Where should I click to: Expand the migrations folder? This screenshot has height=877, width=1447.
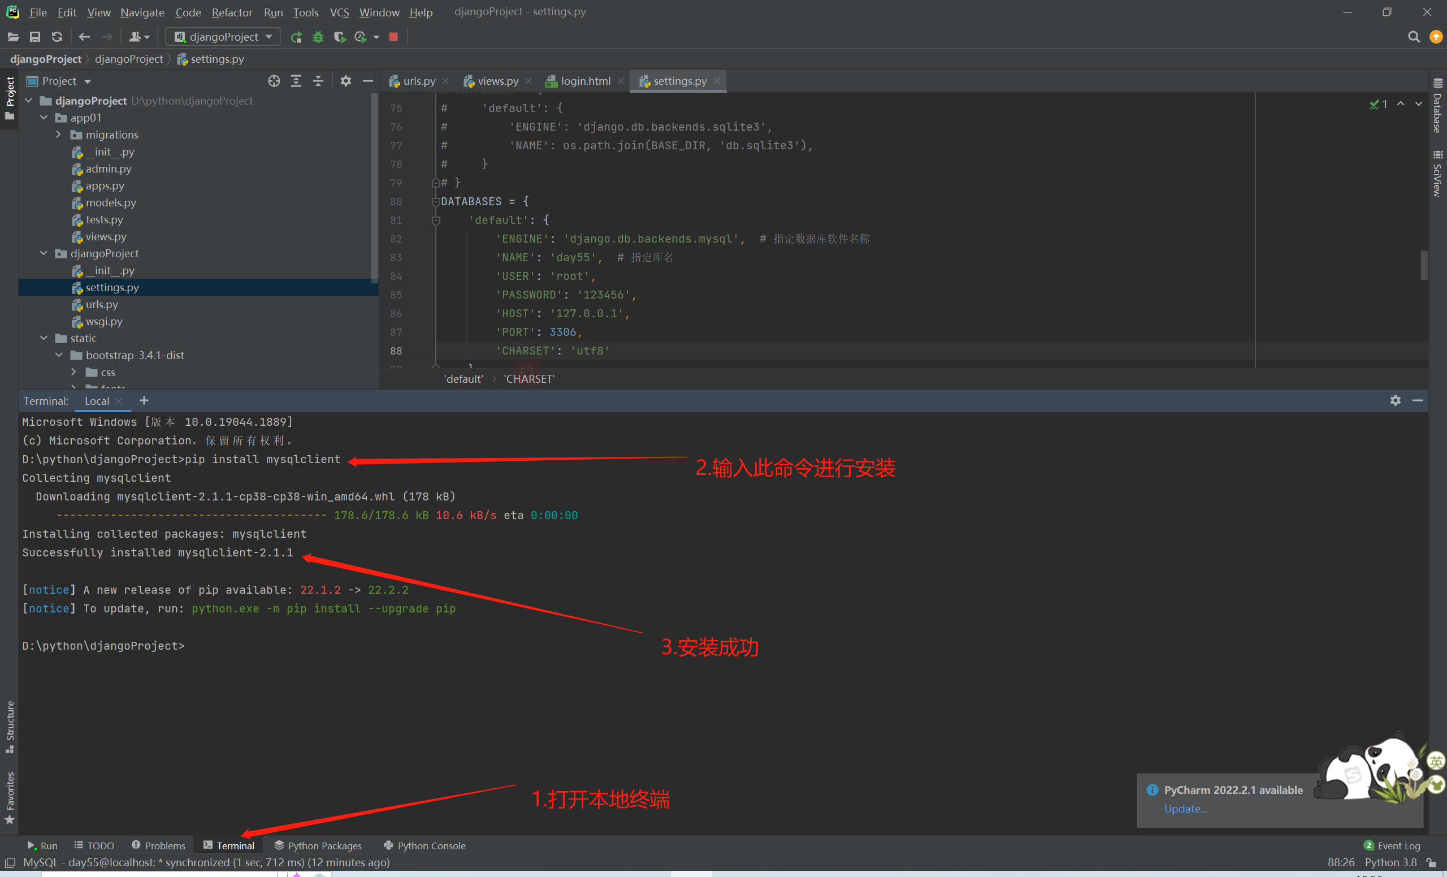click(58, 135)
